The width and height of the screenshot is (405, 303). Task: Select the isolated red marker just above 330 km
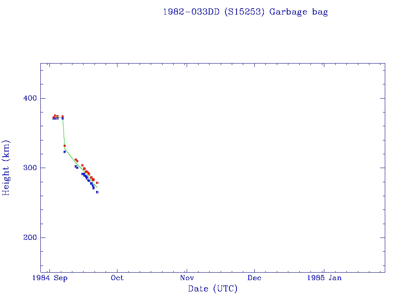tap(64, 146)
